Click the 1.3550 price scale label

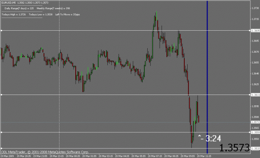click(x=255, y=139)
